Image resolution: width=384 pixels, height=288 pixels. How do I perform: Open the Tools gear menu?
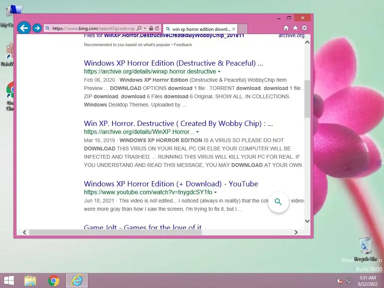[x=304, y=28]
